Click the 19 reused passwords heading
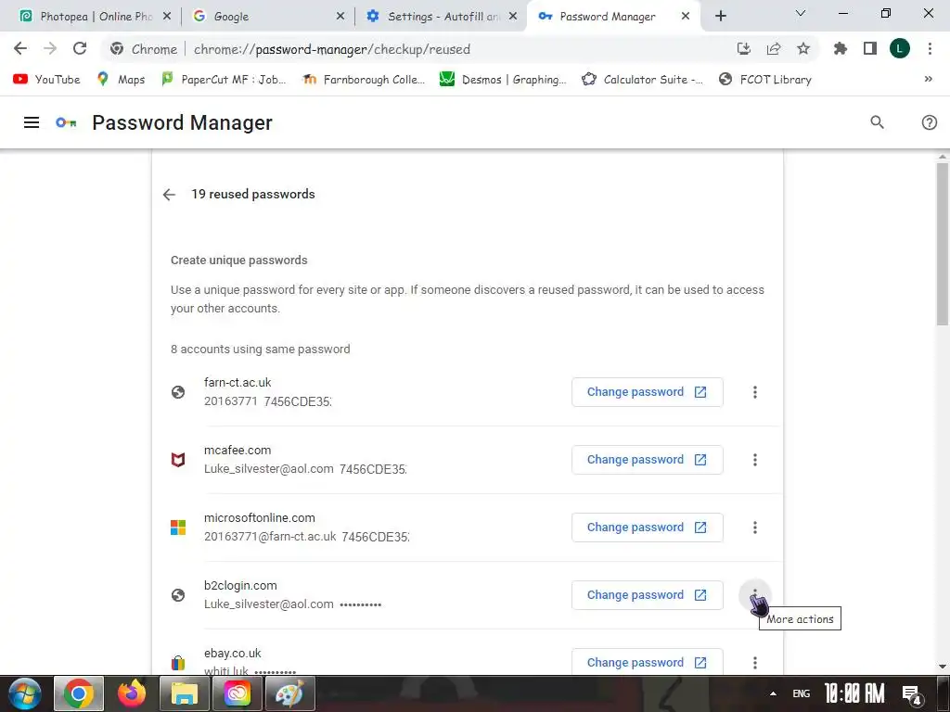Viewport: 950px width, 712px height. pos(253,195)
